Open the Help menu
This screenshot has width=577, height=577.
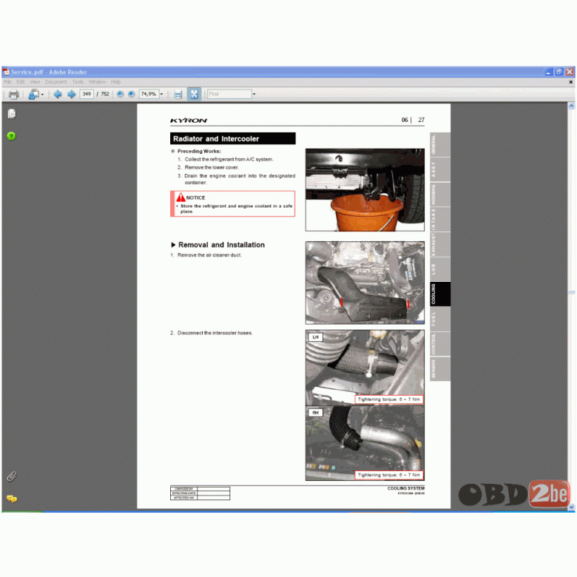point(115,81)
